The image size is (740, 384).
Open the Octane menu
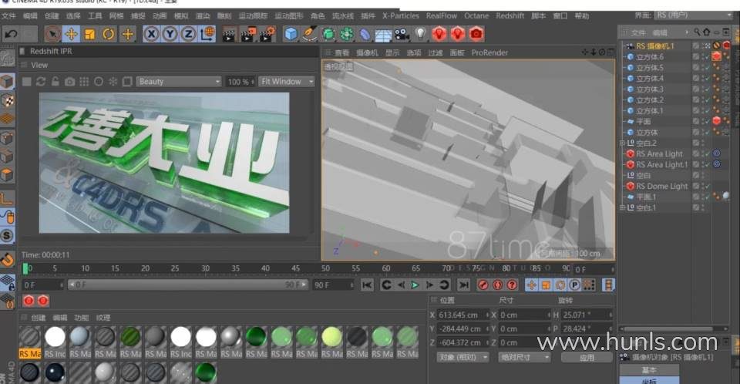pos(476,15)
